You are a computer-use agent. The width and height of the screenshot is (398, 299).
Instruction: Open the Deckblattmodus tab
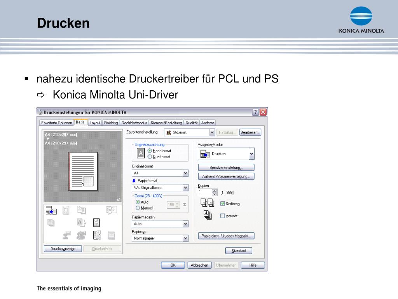click(134, 123)
